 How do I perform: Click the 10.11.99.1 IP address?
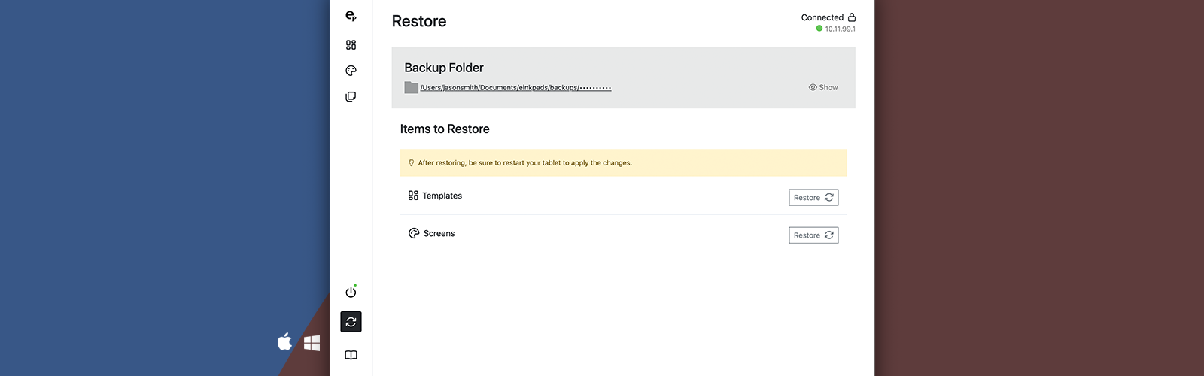click(840, 29)
